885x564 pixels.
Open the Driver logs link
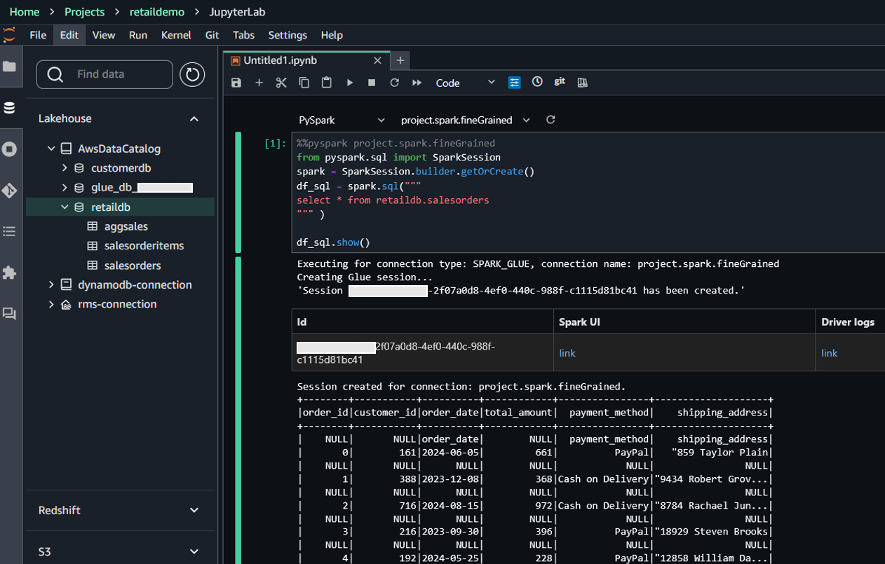(x=829, y=353)
